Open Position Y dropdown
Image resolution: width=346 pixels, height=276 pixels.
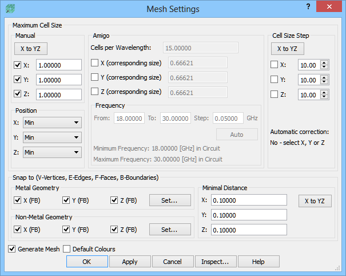point(52,137)
